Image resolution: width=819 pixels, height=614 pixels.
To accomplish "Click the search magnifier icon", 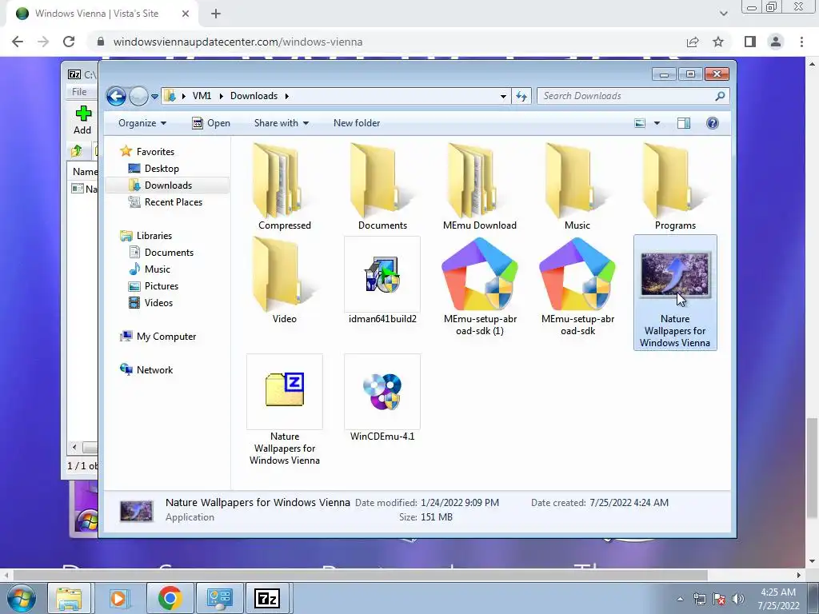I will [721, 96].
